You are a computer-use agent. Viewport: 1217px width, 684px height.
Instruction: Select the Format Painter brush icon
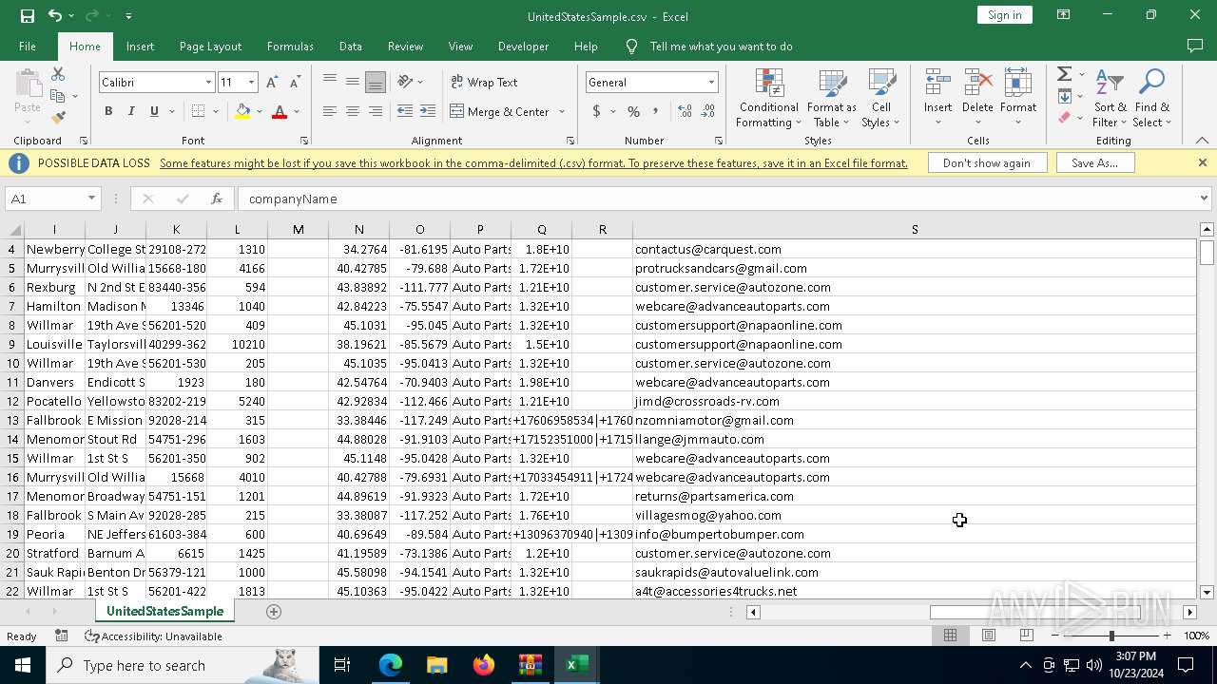58,118
